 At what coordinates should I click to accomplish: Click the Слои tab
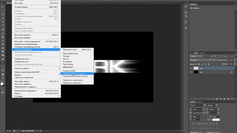pos(196,53)
